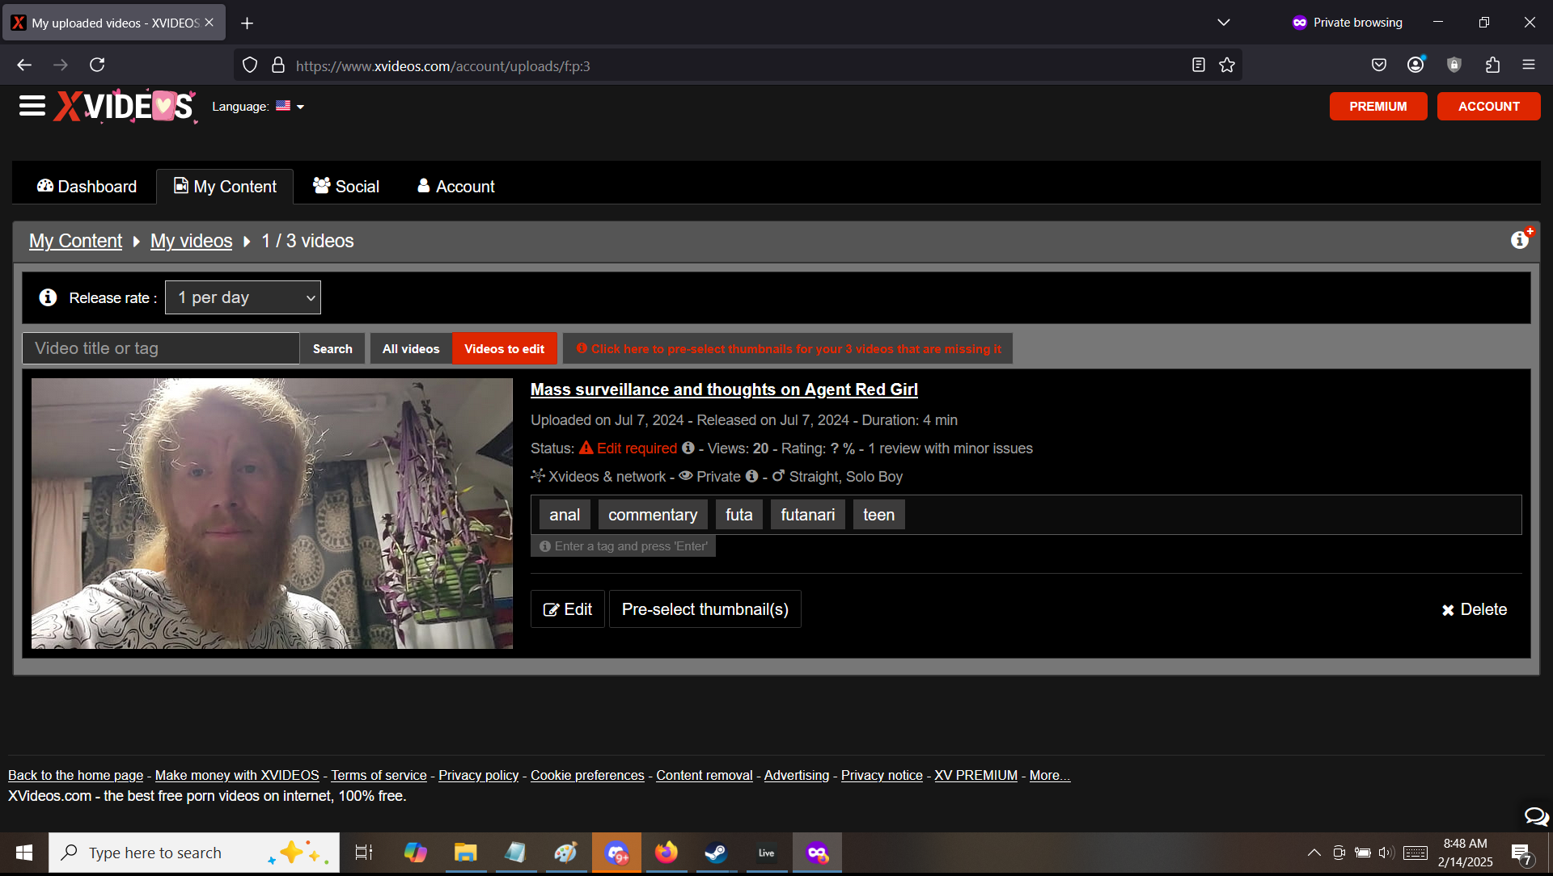Focus the Video title or tag field
The height and width of the screenshot is (876, 1553).
coord(161,348)
